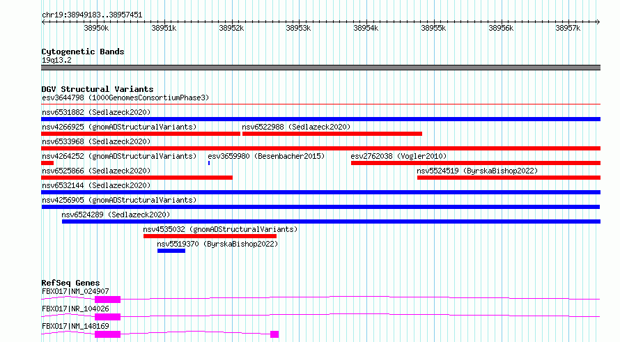
Task: Click FBXO17|NM_024907 transcript label
Action: 75,291
